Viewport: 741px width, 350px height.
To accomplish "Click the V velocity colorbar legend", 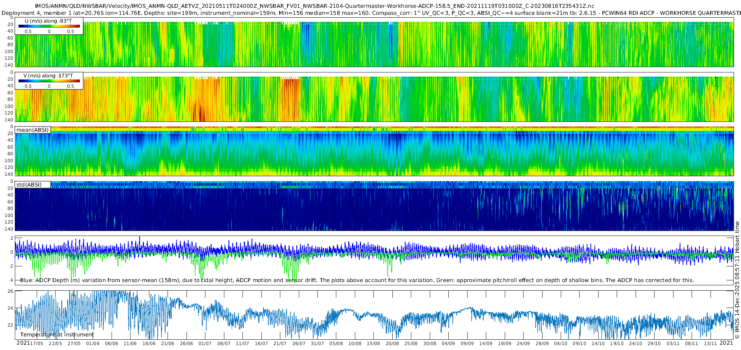I will [x=49, y=81].
